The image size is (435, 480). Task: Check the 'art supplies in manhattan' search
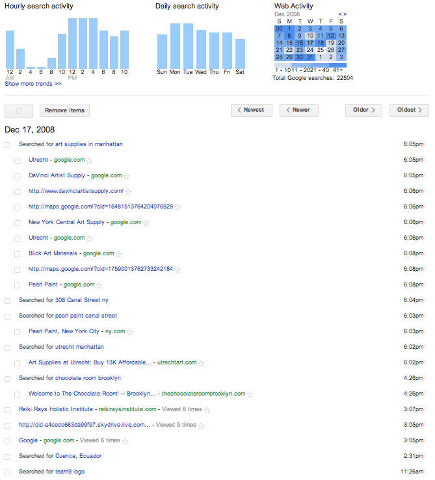[8, 145]
